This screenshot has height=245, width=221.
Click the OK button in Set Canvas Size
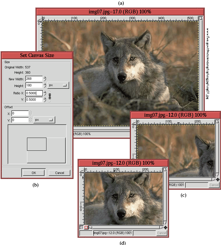tap(34, 173)
